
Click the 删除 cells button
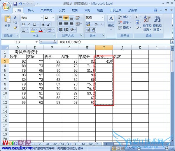[x=125, y=22]
